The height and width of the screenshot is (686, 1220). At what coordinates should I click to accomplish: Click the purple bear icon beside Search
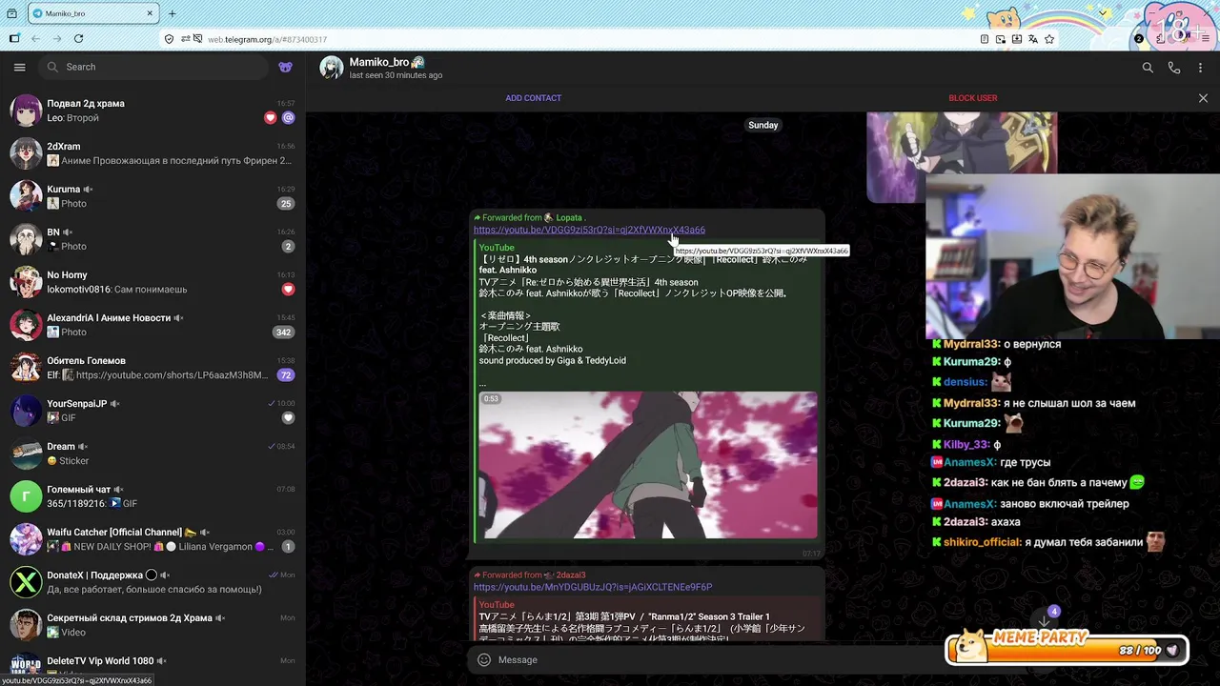point(285,67)
